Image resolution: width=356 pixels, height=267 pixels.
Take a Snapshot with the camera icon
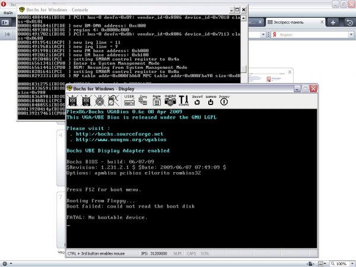point(170,100)
